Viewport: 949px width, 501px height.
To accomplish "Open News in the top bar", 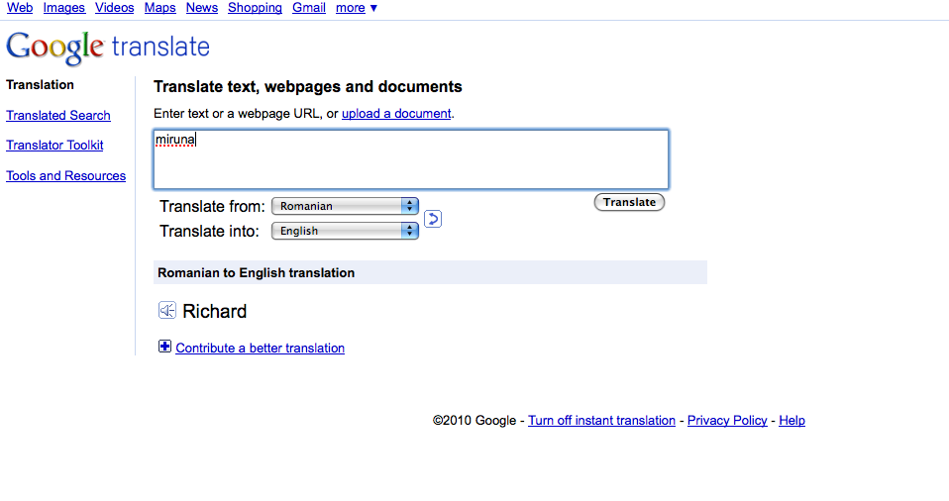I will [x=201, y=8].
